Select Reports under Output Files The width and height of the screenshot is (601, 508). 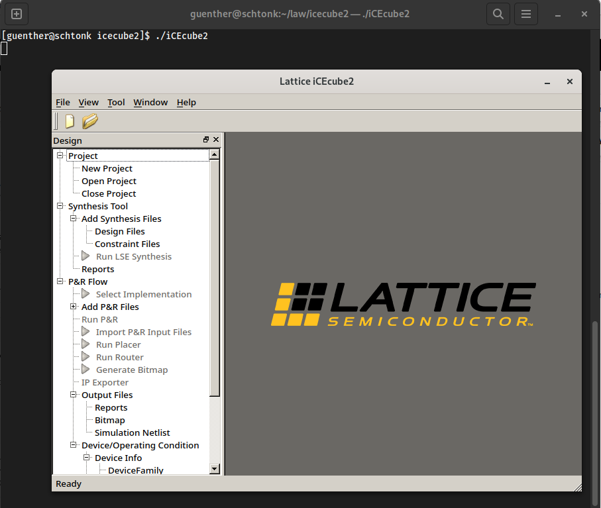[111, 407]
